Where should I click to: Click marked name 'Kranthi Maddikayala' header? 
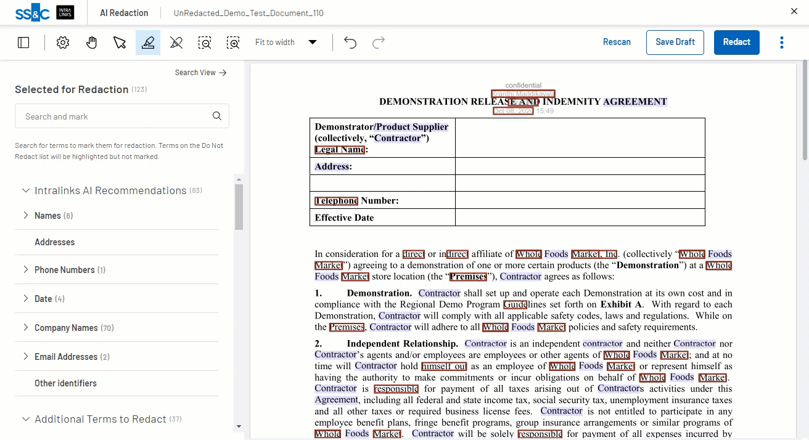[523, 94]
